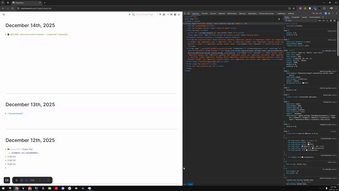Viewport: 339px width, 191px height.
Task: Click the rgba(68, 68, 68, 1) color swatch
Action: tap(293, 58)
